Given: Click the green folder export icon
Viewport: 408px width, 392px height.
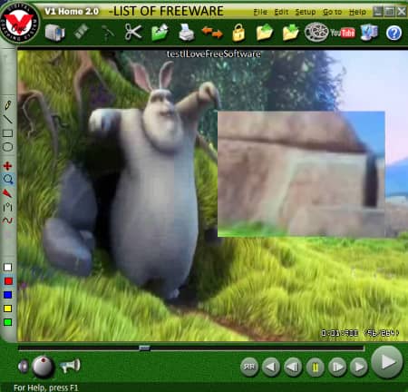Looking at the screenshot, I should tap(160, 32).
